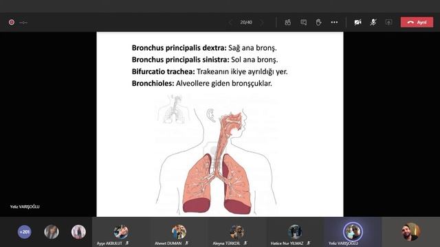Select Yeliz VARIŞOĞLU participant tile
The width and height of the screenshot is (440, 247).
pos(353,232)
